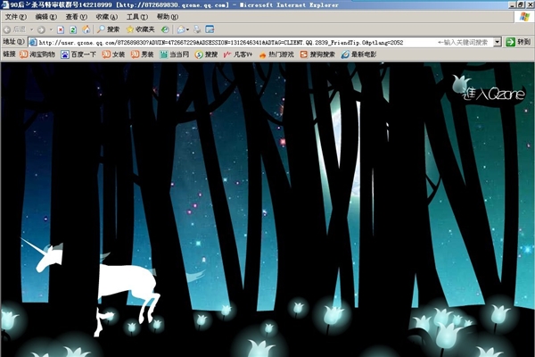This screenshot has width=535, height=357.
Task: Click the Windows flag logo throbber
Action: point(524,17)
